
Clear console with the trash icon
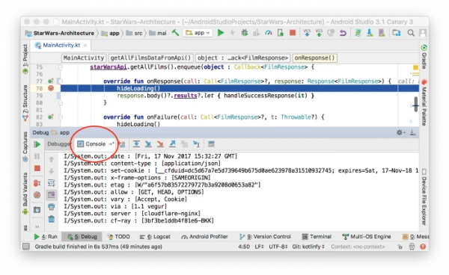[52, 219]
